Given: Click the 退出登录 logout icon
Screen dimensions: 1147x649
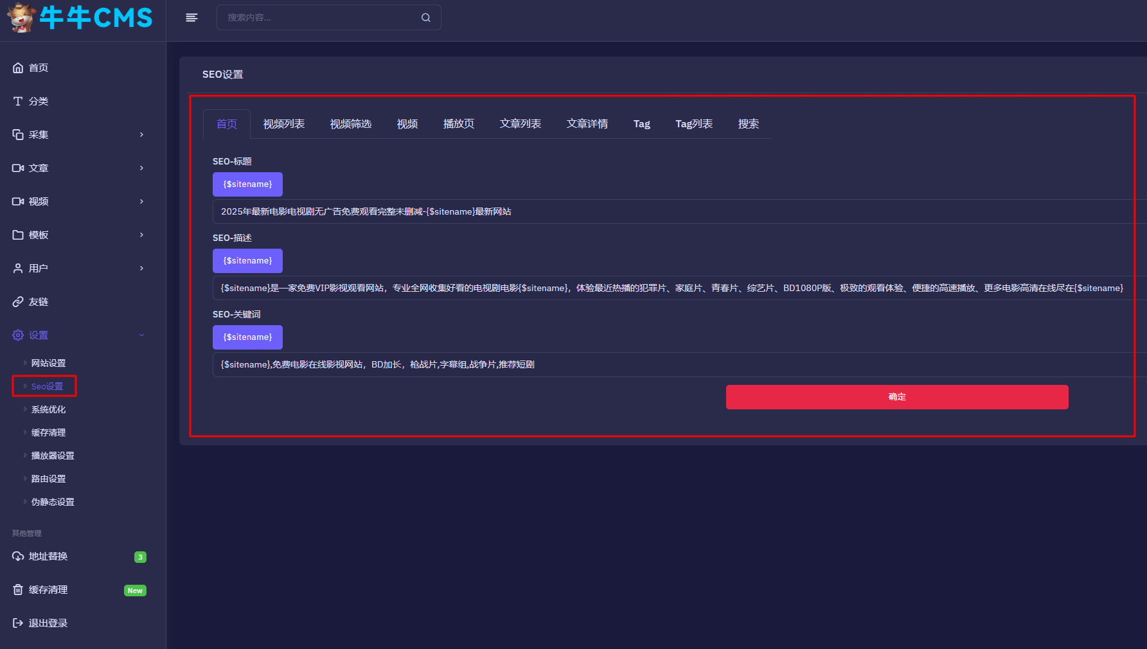Looking at the screenshot, I should (18, 623).
